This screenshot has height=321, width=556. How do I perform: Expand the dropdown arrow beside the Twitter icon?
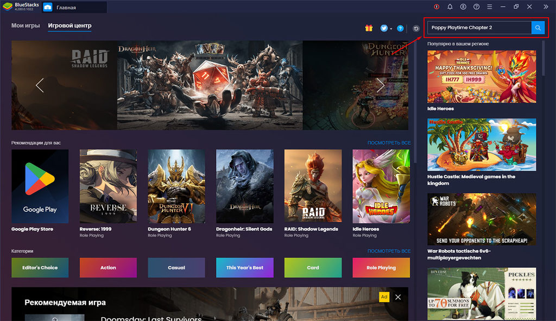(x=391, y=29)
